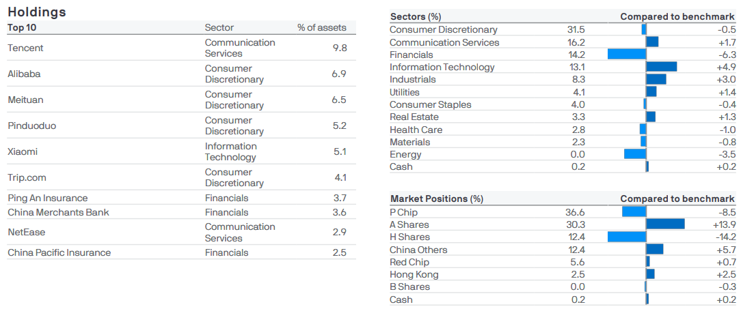Click the Tencent holding name
Screen dimensions: 741x309
point(25,48)
